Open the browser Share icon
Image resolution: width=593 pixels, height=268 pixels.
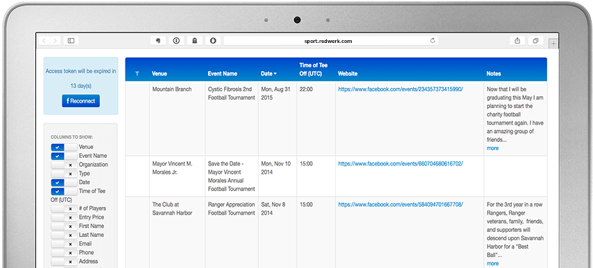click(x=517, y=41)
